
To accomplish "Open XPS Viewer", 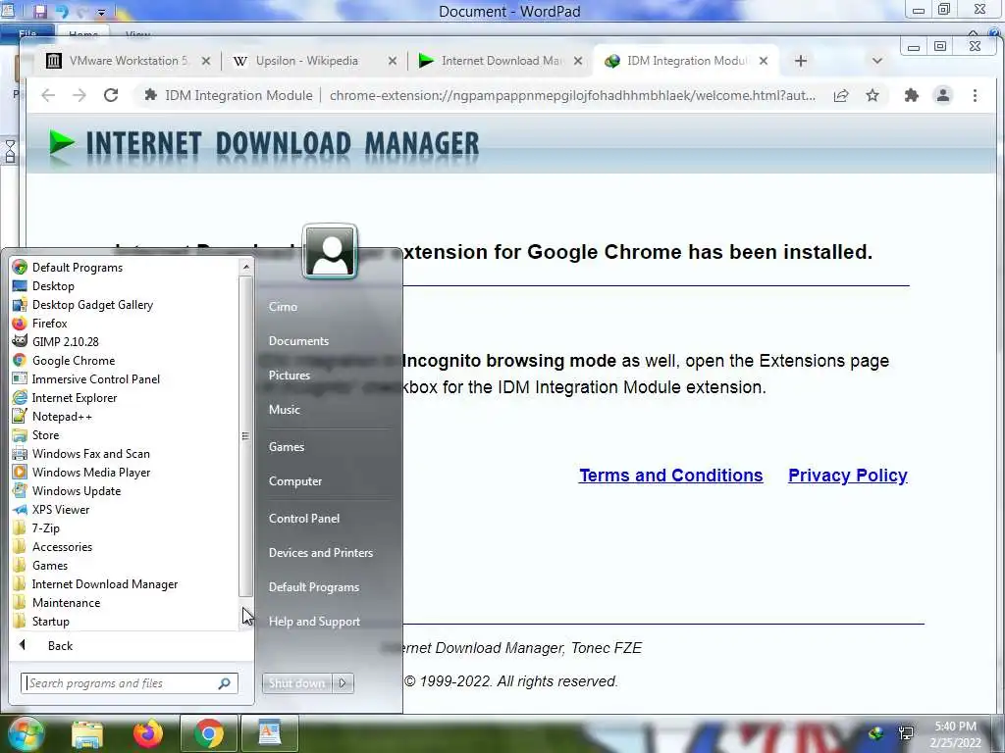I will [x=60, y=510].
